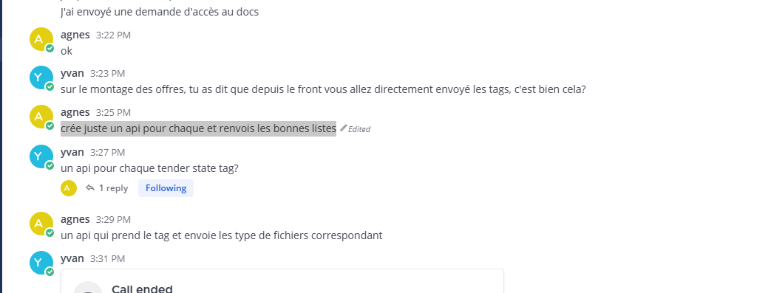Click the username yvan at 3:23 PM
This screenshot has width=768, height=293.
coord(72,73)
